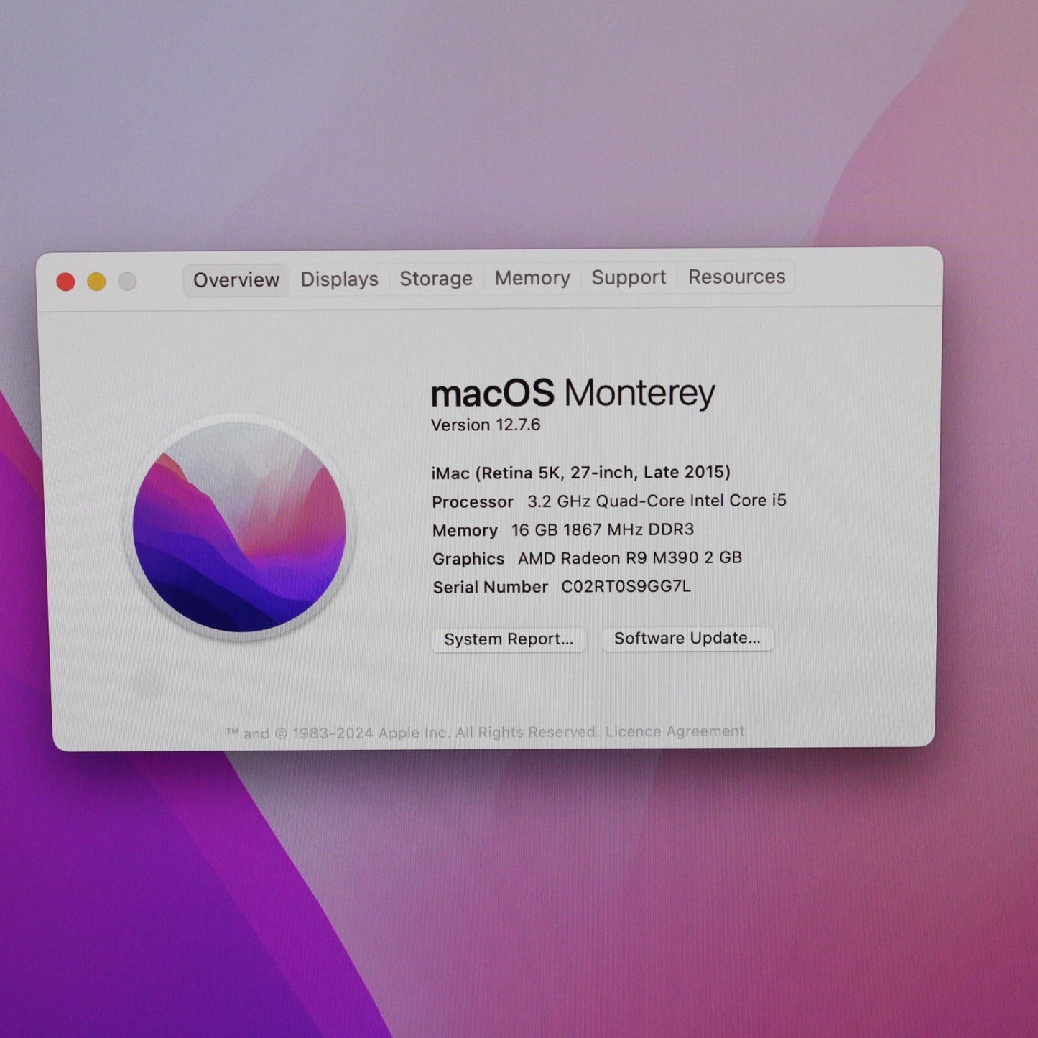Open the Licence Agreement link
This screenshot has height=1038, width=1038.
point(675,731)
